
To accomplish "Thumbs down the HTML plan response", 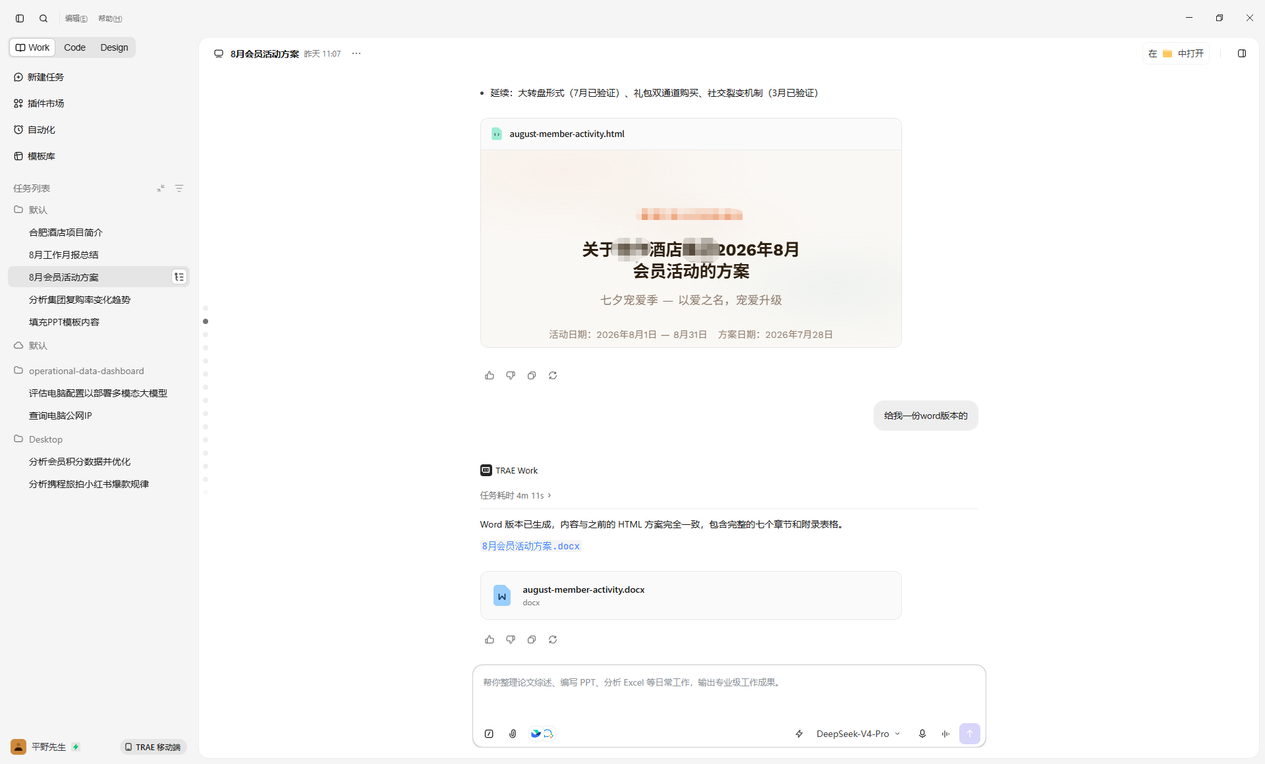I will [511, 375].
